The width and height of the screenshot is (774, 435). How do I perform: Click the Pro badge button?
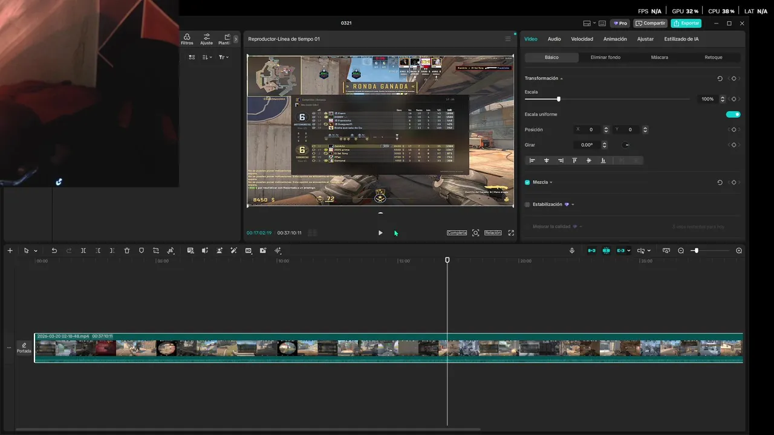[x=620, y=24]
